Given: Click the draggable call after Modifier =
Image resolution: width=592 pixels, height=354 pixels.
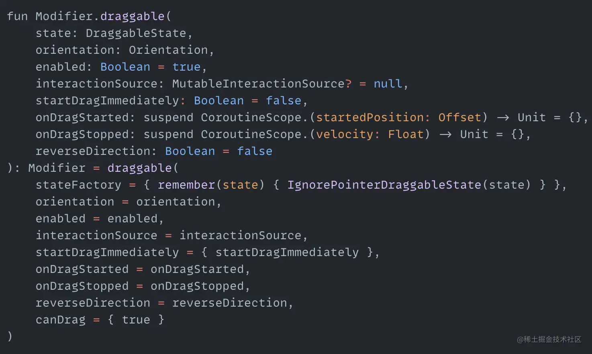Looking at the screenshot, I should [140, 168].
